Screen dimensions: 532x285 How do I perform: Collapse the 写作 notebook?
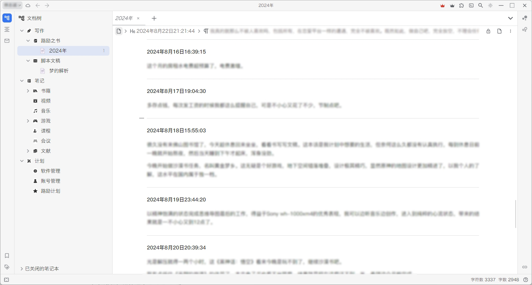coord(22,31)
